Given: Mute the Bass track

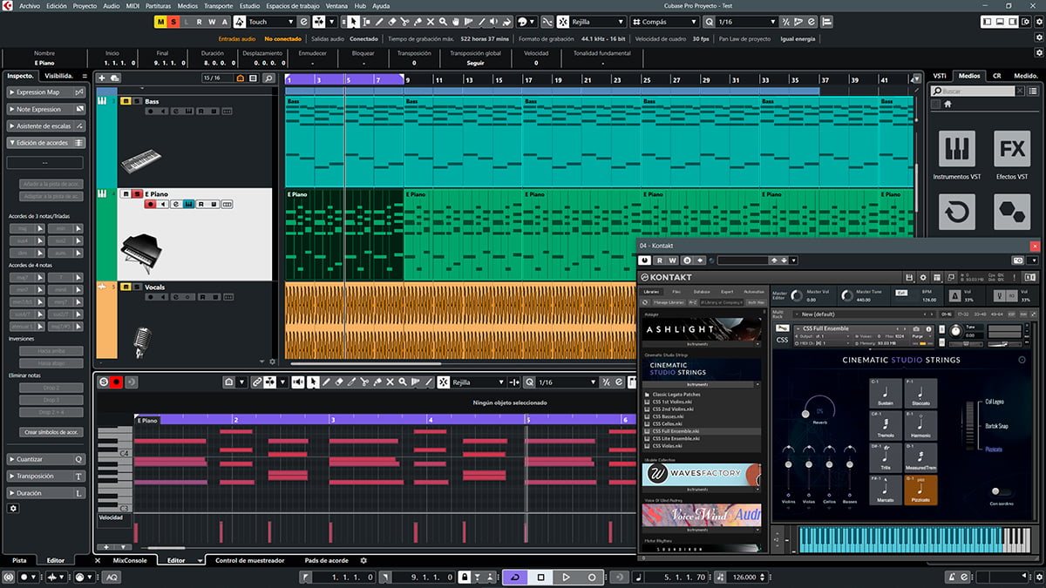Looking at the screenshot, I should point(126,102).
